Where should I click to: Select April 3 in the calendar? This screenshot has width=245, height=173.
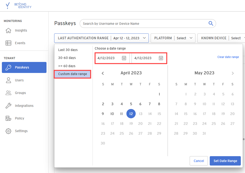[112, 104]
